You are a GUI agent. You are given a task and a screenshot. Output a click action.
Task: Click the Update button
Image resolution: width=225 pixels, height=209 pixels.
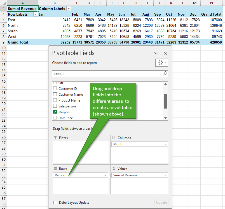[161, 203]
